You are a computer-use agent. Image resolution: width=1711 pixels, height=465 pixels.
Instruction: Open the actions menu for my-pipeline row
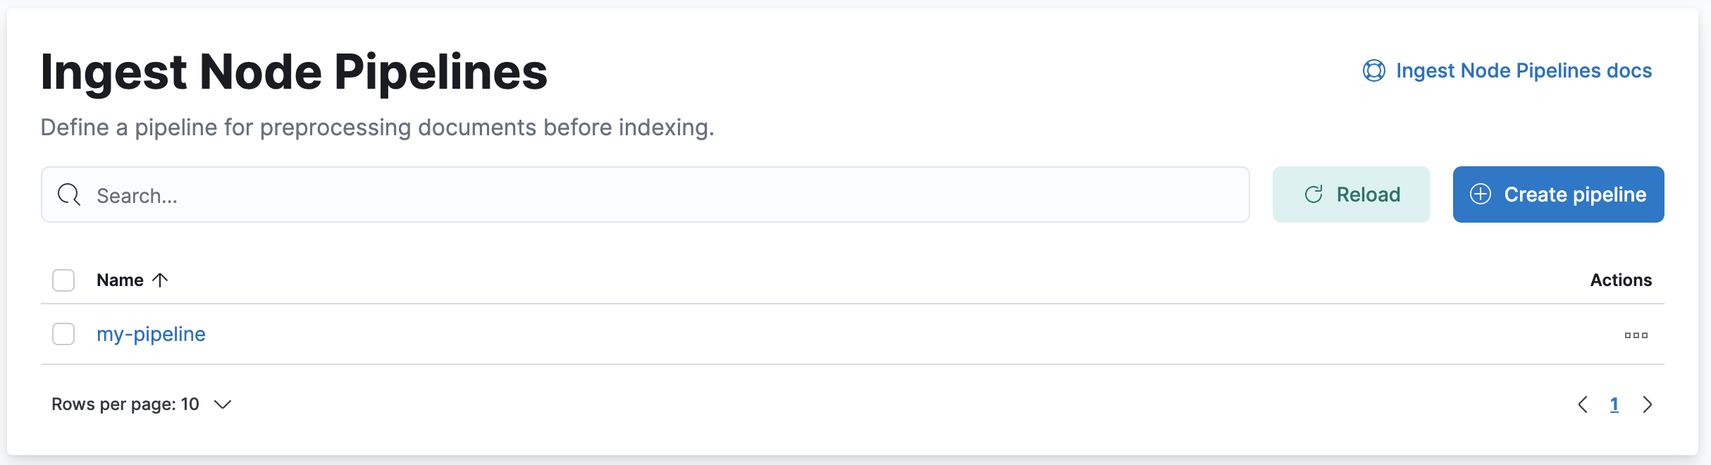[x=1636, y=335]
